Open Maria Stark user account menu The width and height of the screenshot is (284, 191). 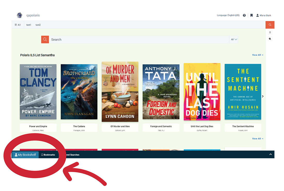(264, 15)
